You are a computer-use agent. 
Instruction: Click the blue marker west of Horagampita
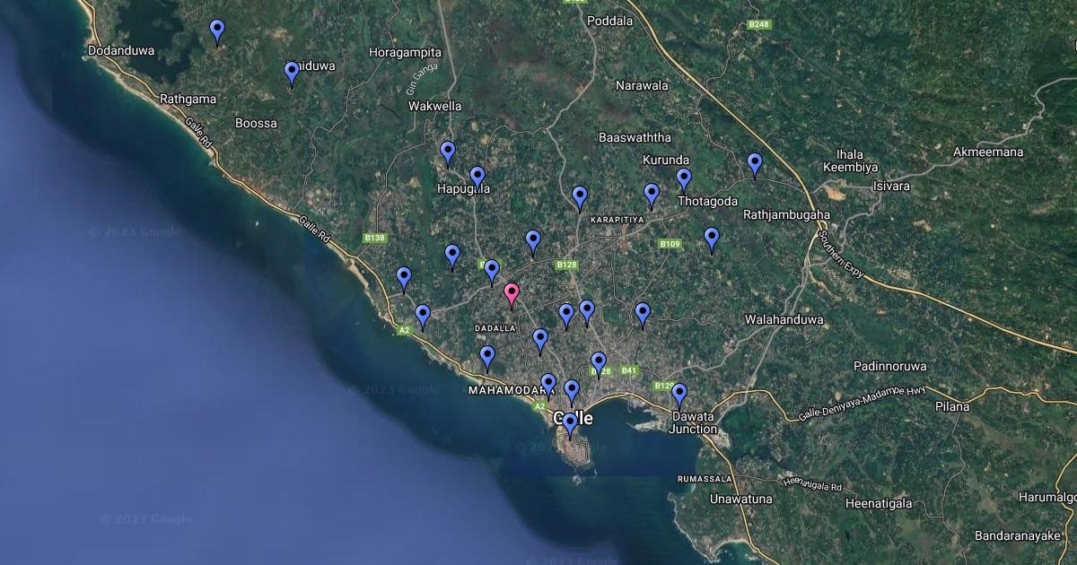(x=292, y=72)
